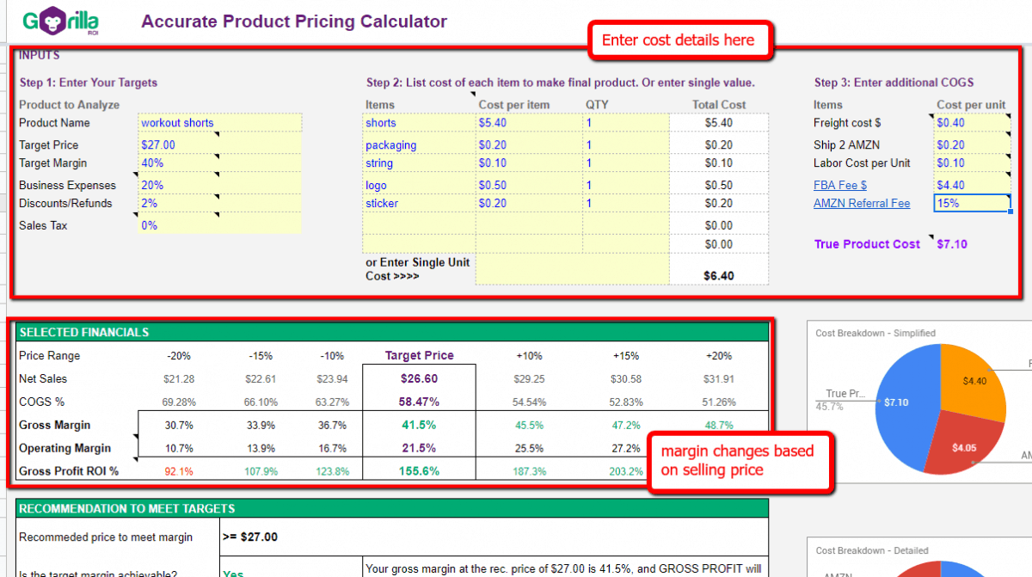Open the AMZN Referral Fee link
This screenshot has width=1032, height=577.
862,203
